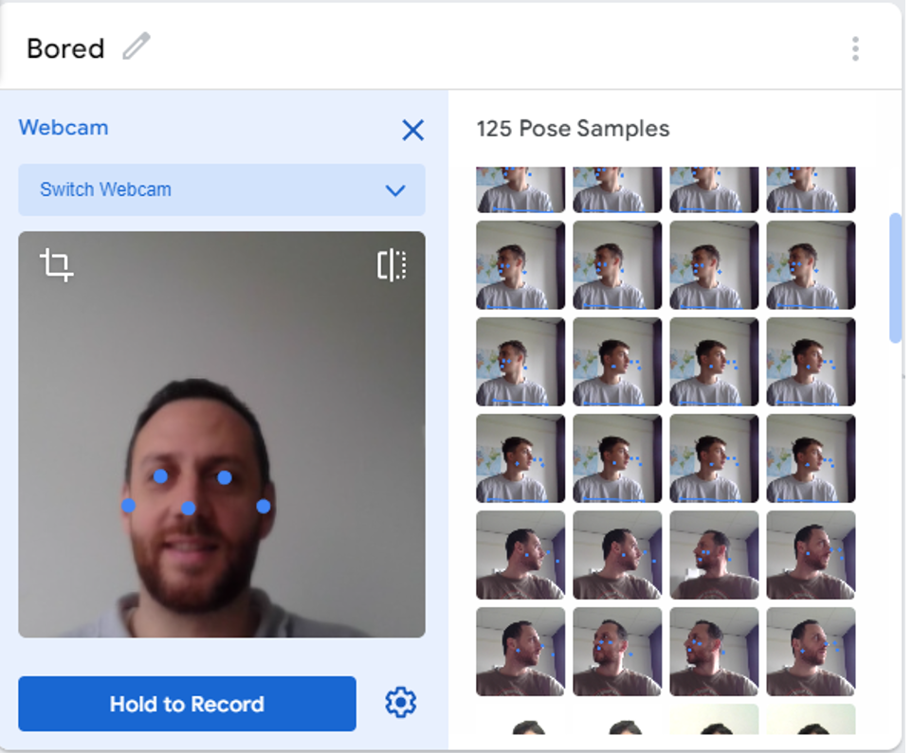Click the Hold to Record button

(188, 704)
